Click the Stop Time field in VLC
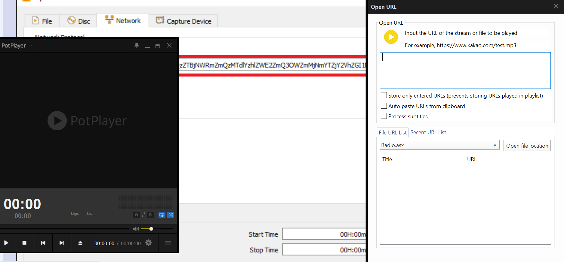The width and height of the screenshot is (564, 262). 324,250
